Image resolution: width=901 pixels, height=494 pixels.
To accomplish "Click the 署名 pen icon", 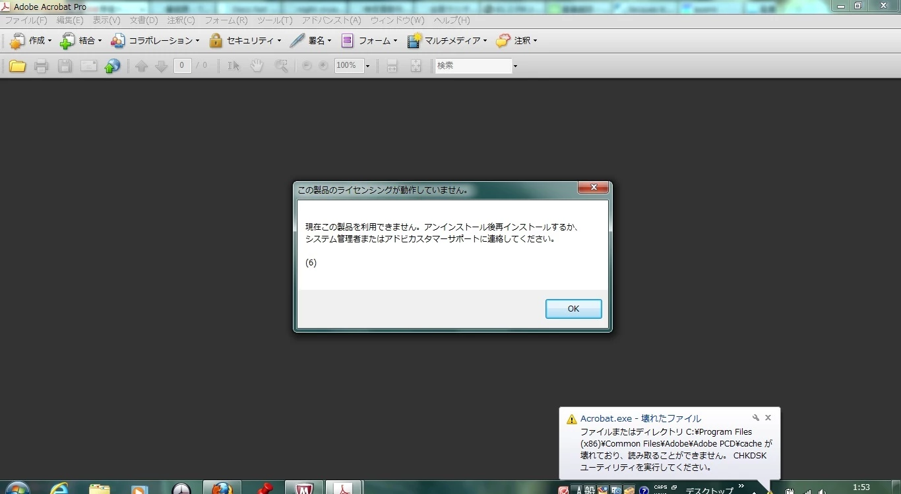I will pos(297,41).
